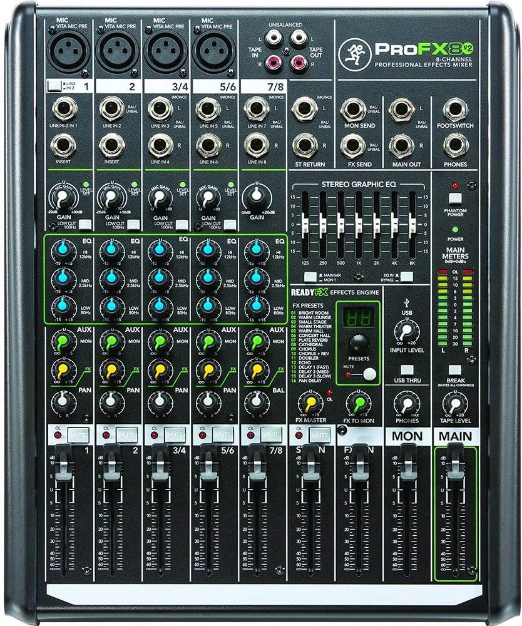Click the Tape In L RCA jack
This screenshot has height=626, width=522.
point(274,39)
